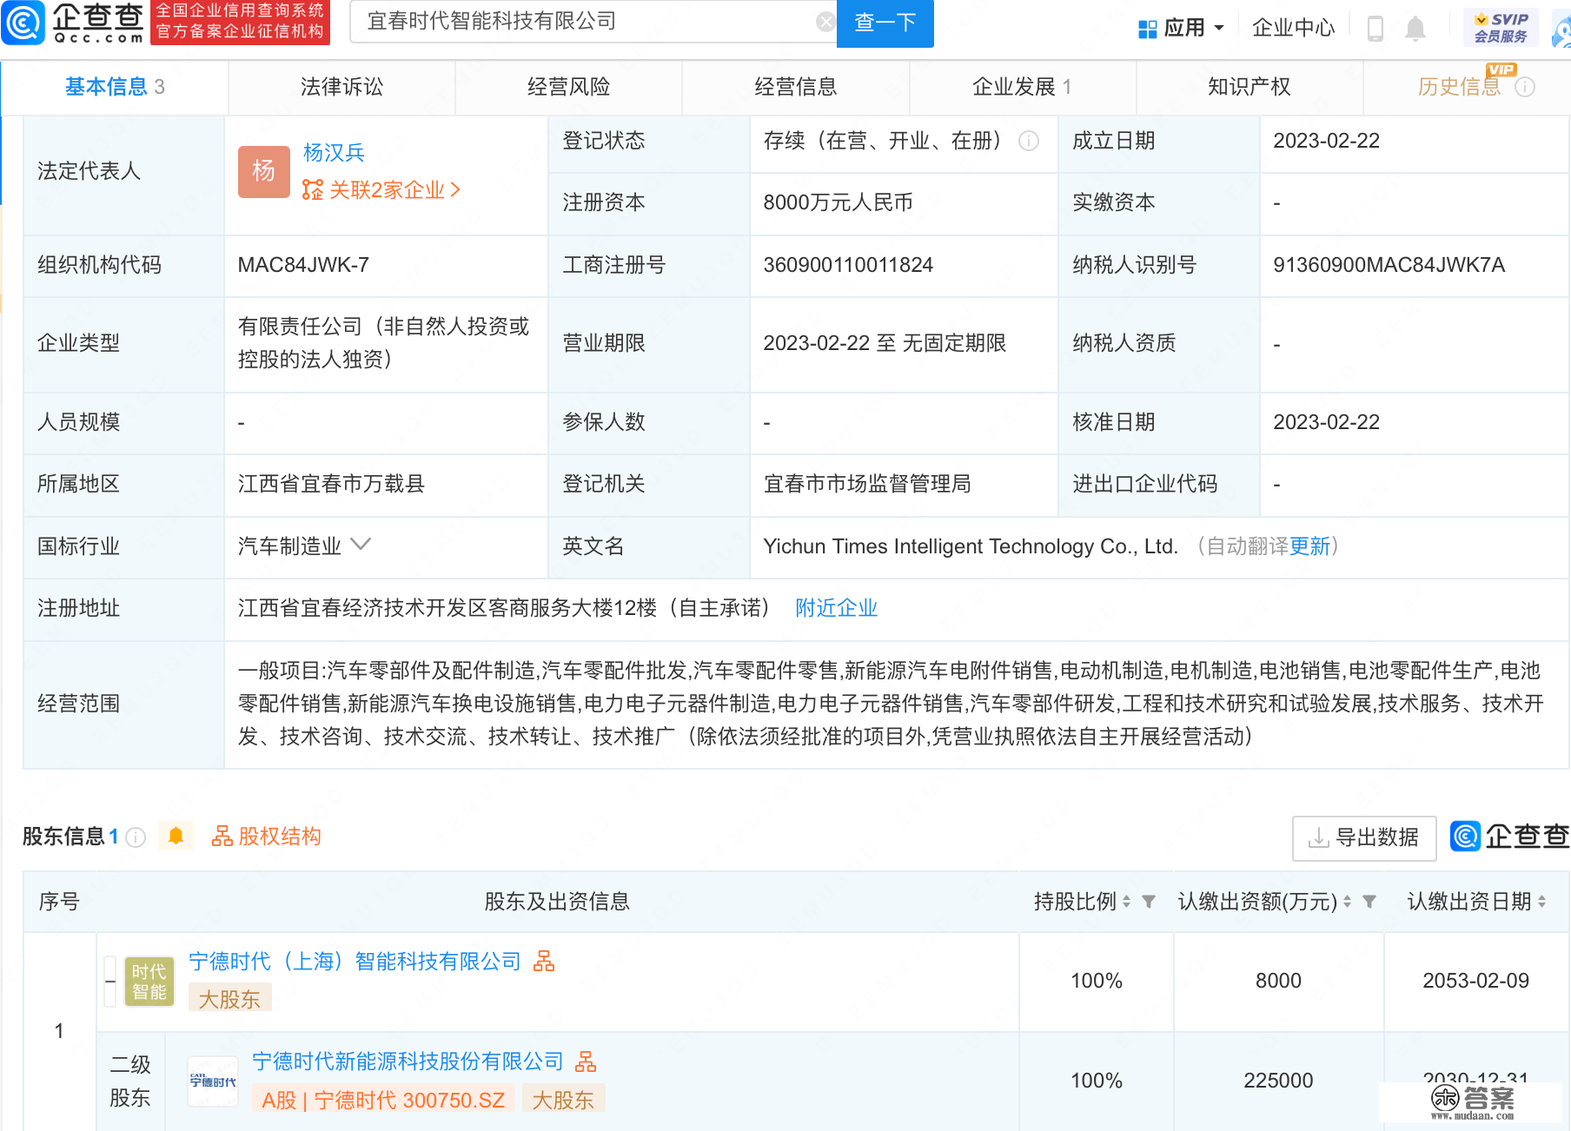Open equity chart icon beside 宁德时代新能源科技
The height and width of the screenshot is (1131, 1571).
[587, 1061]
